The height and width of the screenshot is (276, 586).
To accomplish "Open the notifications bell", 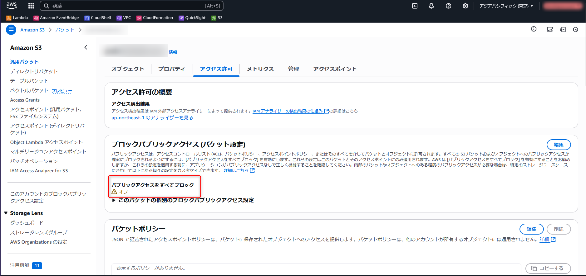I will 431,6.
